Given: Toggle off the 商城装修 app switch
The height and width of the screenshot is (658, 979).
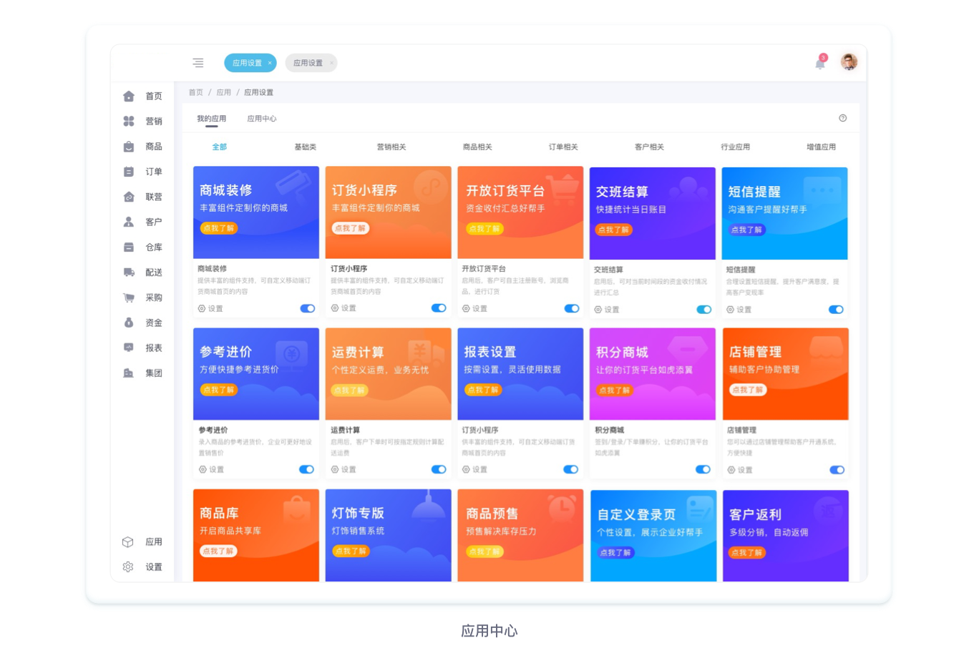Looking at the screenshot, I should tap(308, 308).
